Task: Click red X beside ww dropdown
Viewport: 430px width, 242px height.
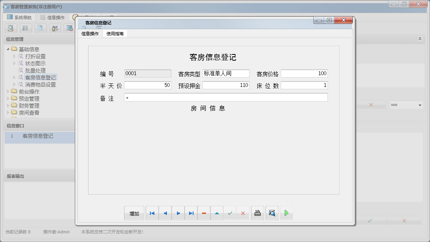Action: click(x=371, y=105)
